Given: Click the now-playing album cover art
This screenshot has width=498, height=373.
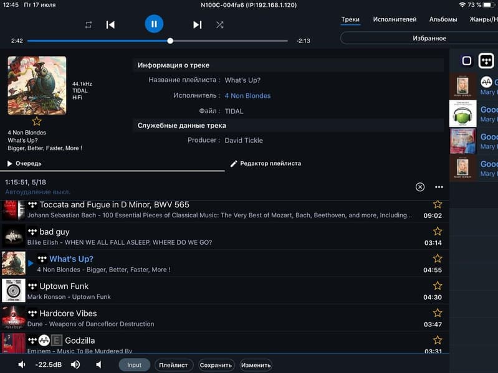Looking at the screenshot, I should pos(37,85).
